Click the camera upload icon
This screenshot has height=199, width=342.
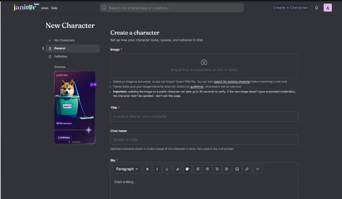click(x=204, y=62)
